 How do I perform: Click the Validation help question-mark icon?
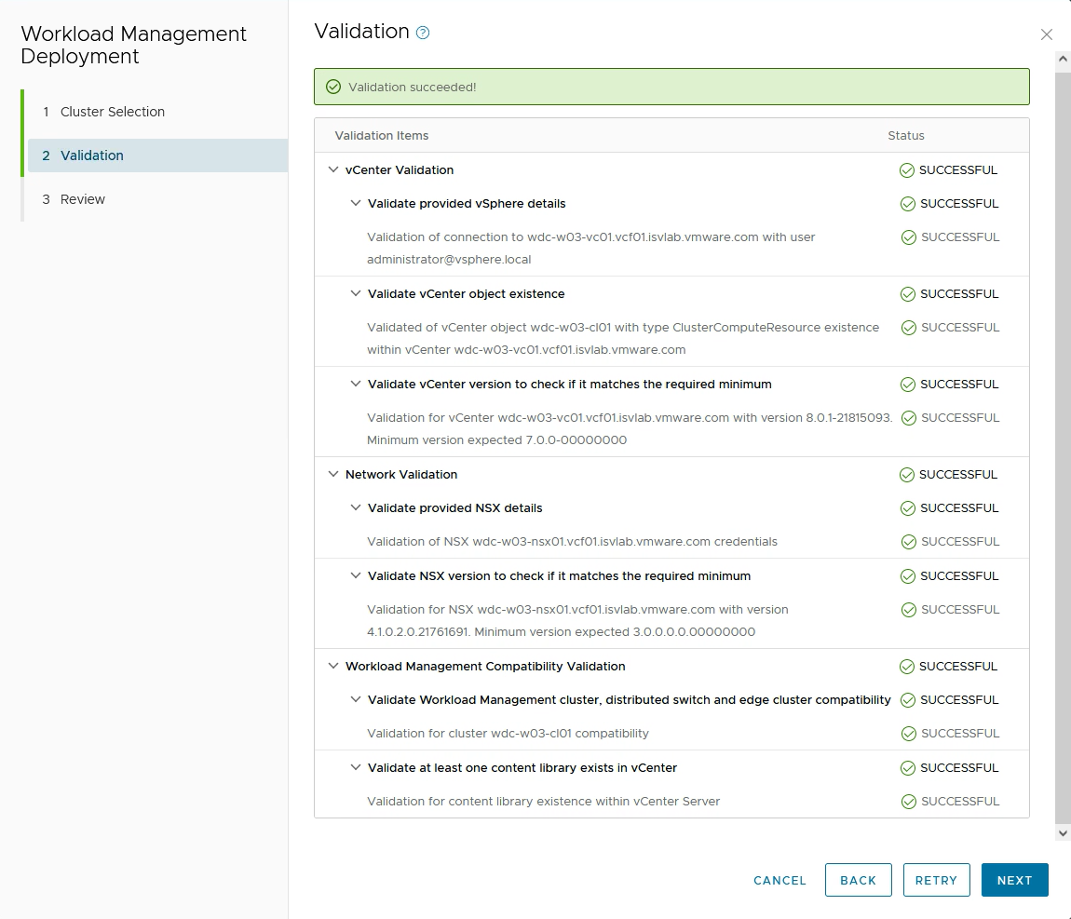pos(423,33)
